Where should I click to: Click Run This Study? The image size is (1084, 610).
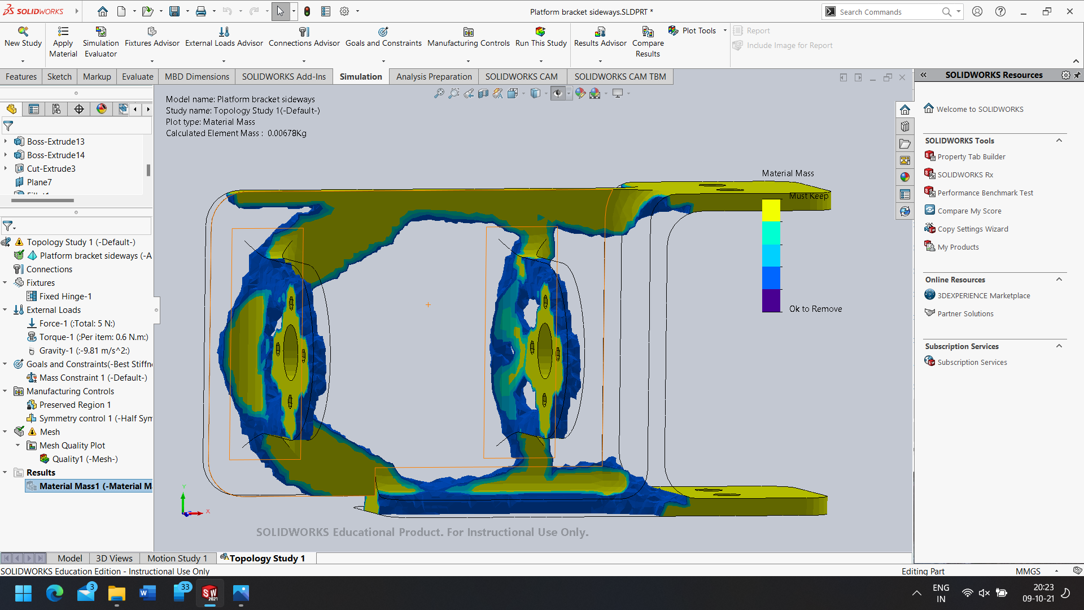click(541, 37)
